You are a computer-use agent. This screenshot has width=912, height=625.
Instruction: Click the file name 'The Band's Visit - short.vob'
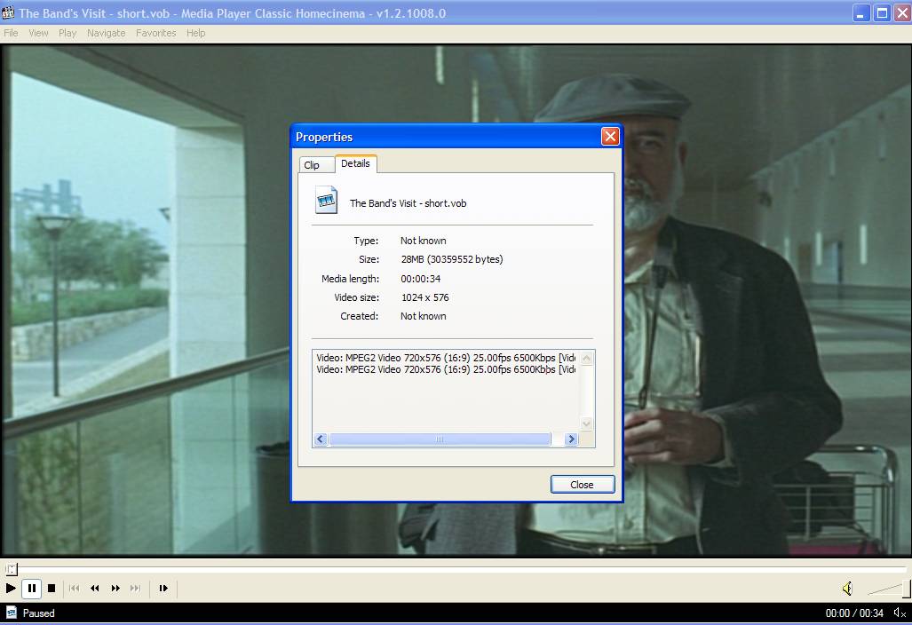pyautogui.click(x=408, y=203)
